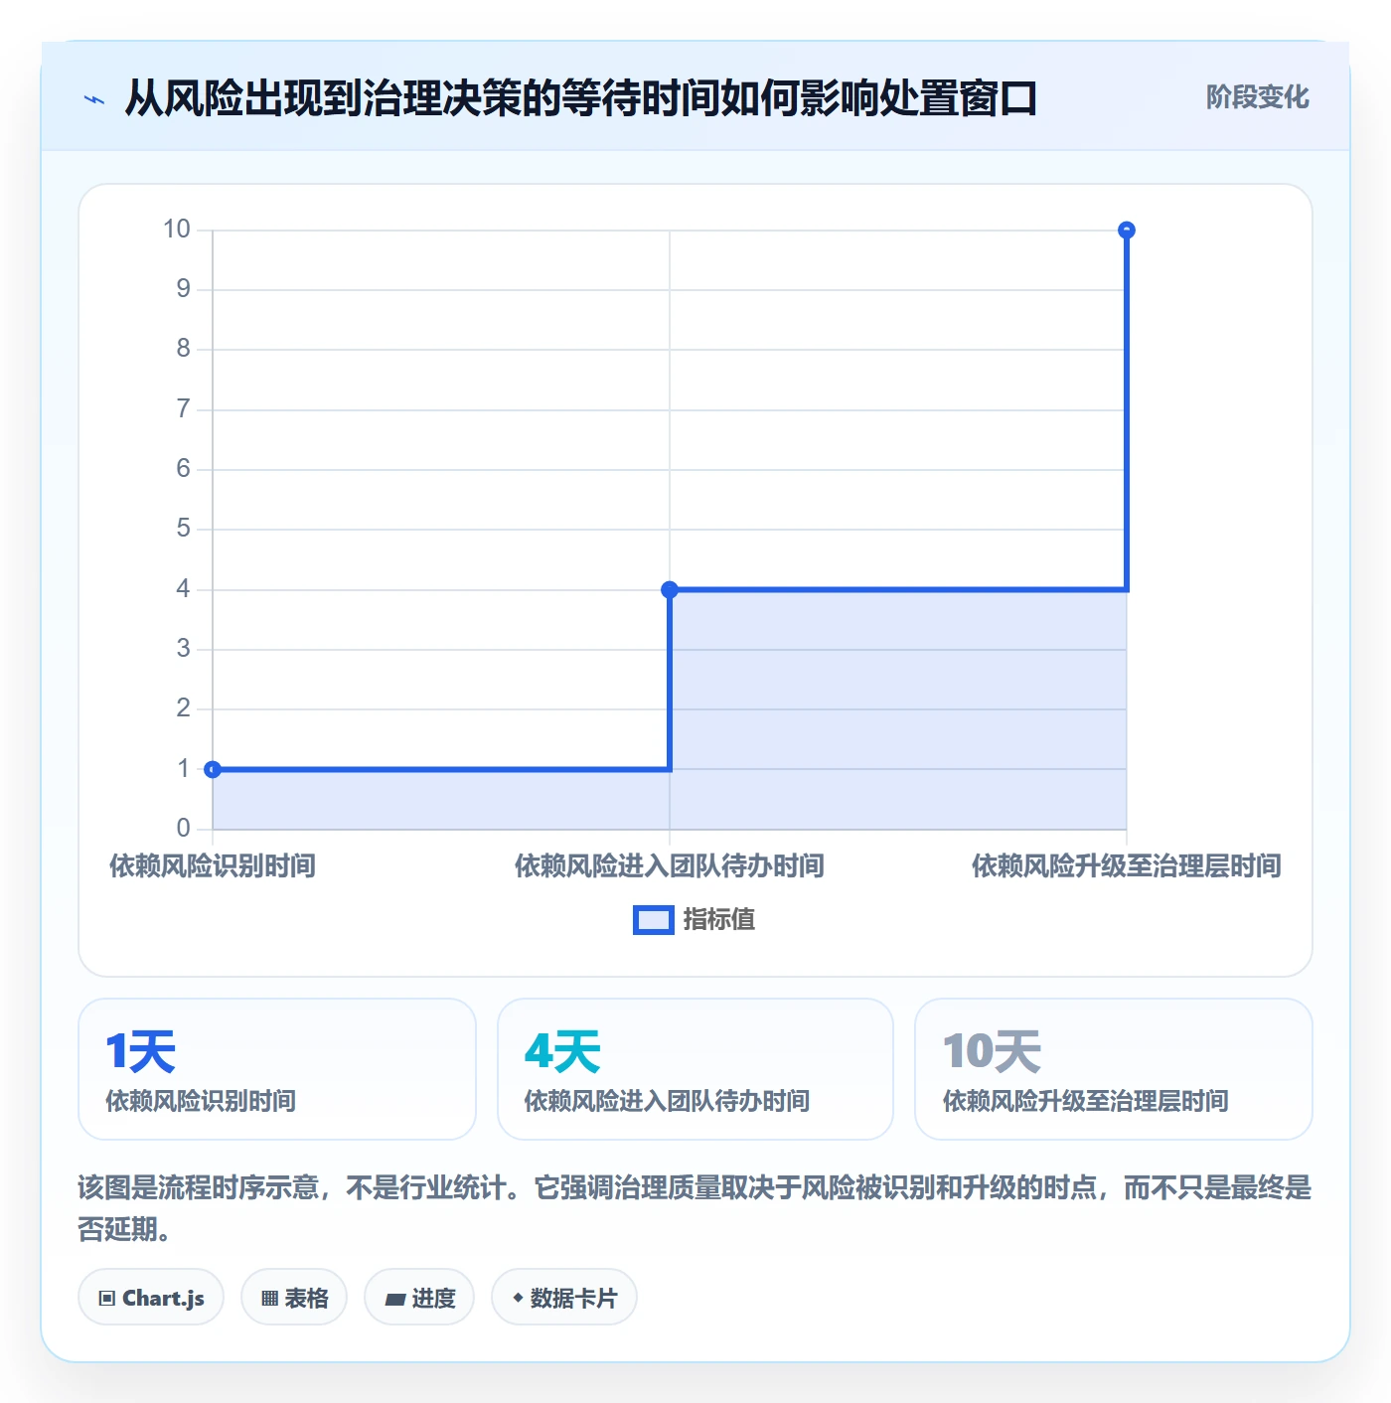Click the diamond icon in 数据卡片 tag
Screen dimensions: 1391x1403
click(x=518, y=1298)
